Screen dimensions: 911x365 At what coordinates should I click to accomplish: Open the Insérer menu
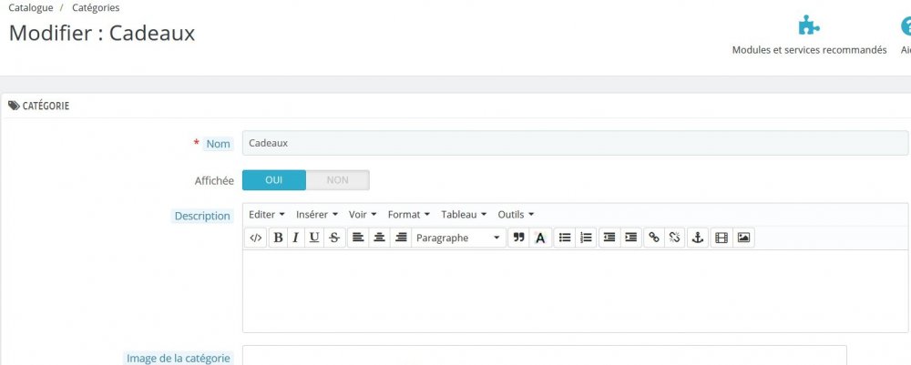point(317,214)
